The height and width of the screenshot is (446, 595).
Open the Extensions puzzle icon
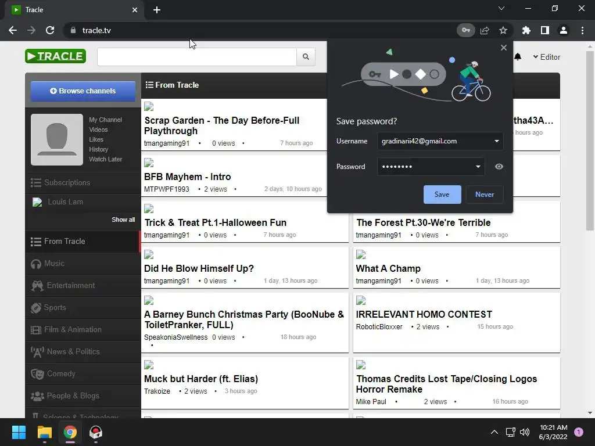(x=526, y=30)
